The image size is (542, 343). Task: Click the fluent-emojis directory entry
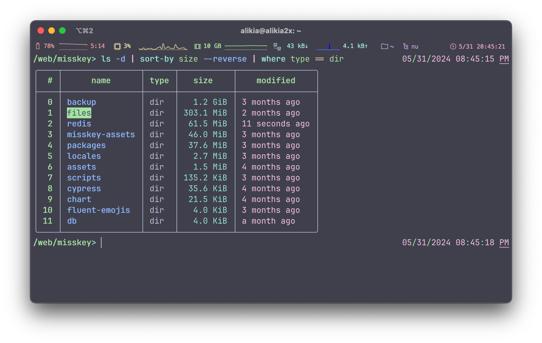tap(99, 210)
